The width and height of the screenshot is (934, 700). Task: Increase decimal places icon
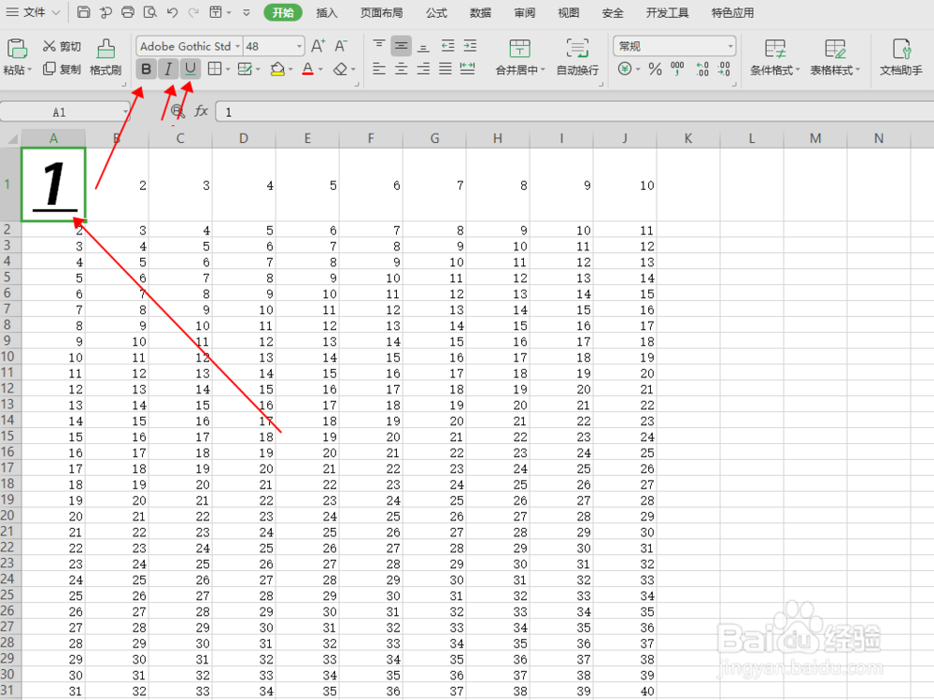702,69
